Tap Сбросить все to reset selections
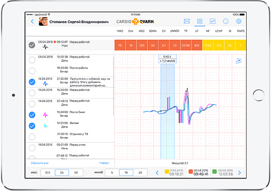This screenshot has height=191, width=273. [40, 163]
